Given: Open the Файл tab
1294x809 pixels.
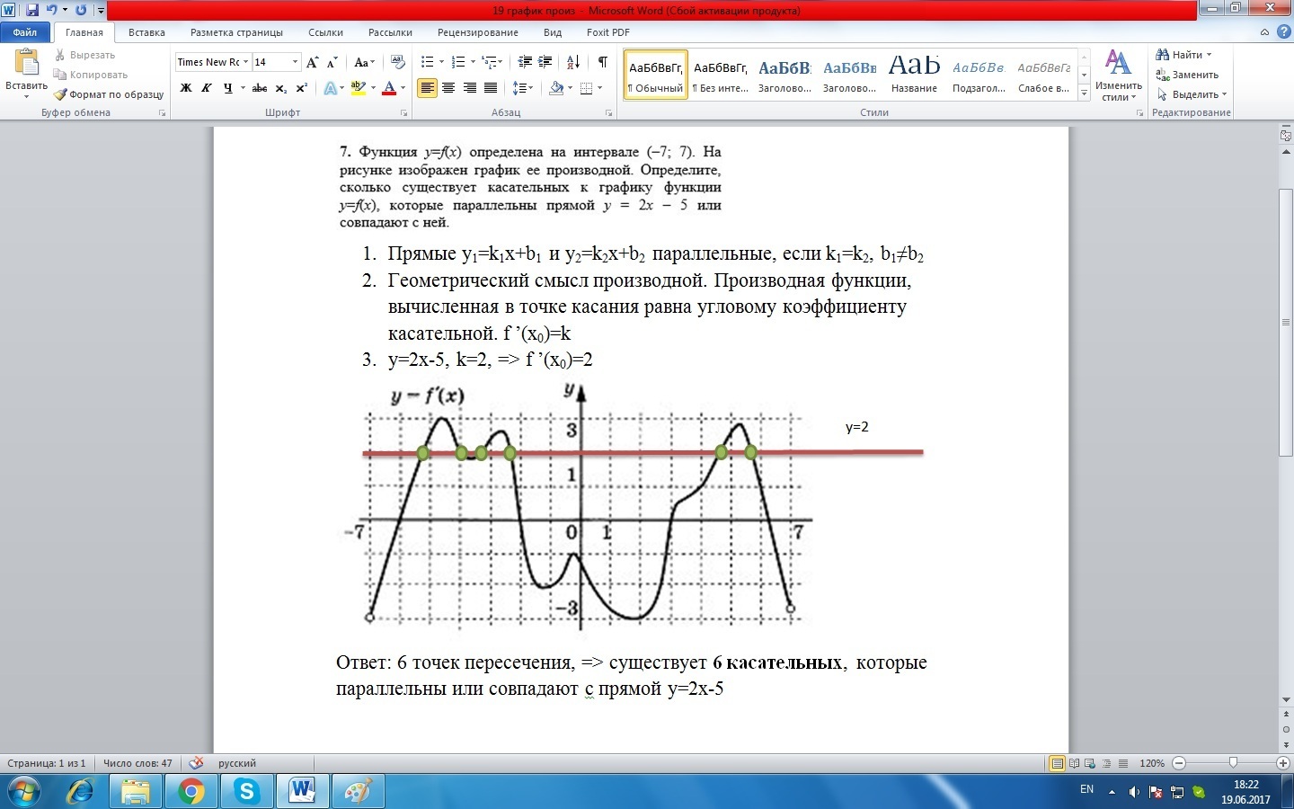Looking at the screenshot, I should [x=25, y=32].
